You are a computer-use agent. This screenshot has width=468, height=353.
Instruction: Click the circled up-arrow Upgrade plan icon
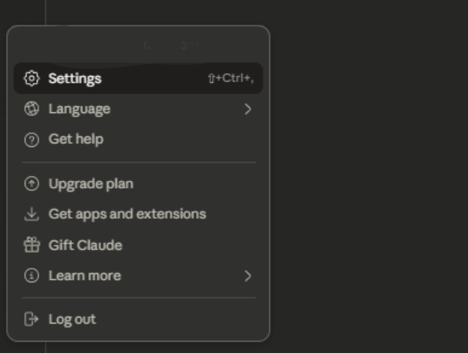pyautogui.click(x=31, y=183)
